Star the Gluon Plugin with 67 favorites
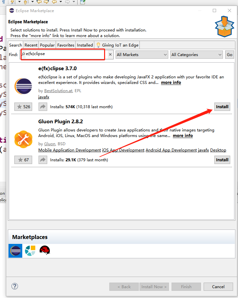Viewport: 238px width, 298px height. pos(23,160)
